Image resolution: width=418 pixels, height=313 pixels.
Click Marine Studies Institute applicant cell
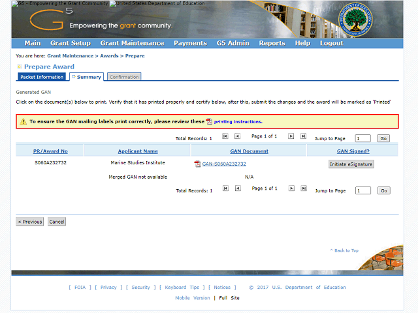pyautogui.click(x=138, y=162)
